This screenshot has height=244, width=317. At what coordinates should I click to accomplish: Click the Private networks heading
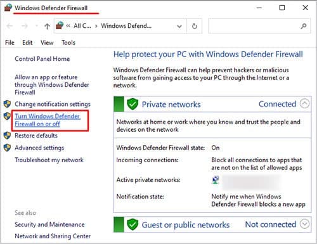tap(171, 105)
